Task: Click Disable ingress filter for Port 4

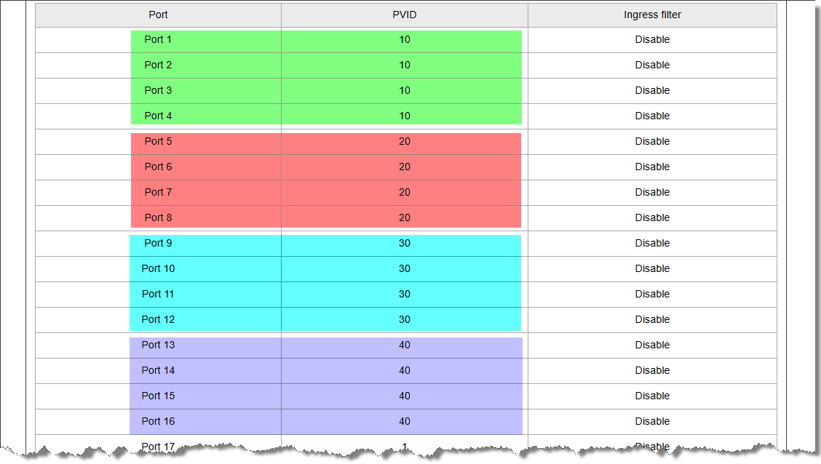Action: click(x=652, y=116)
